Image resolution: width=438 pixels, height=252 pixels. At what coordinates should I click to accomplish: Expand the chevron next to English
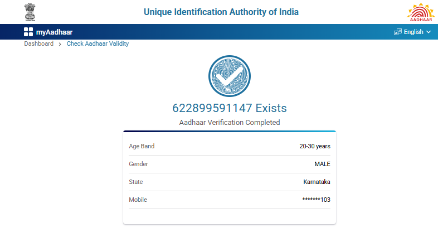point(429,32)
